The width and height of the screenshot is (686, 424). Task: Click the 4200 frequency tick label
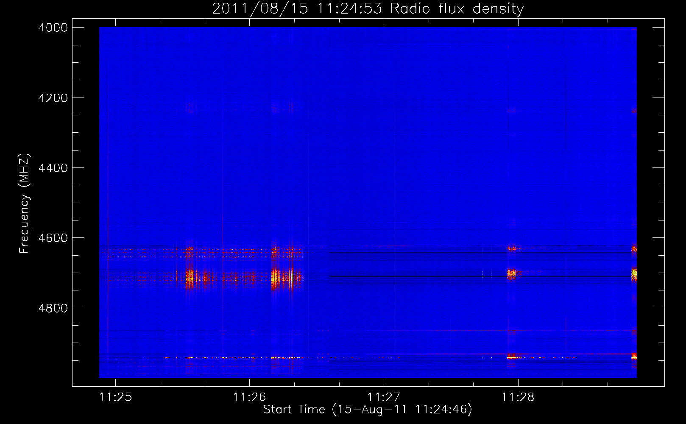tap(53, 98)
